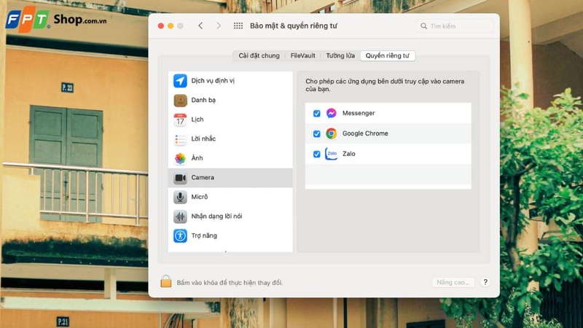Select the Micrô microphone icon
The width and height of the screenshot is (583, 328).
[180, 197]
